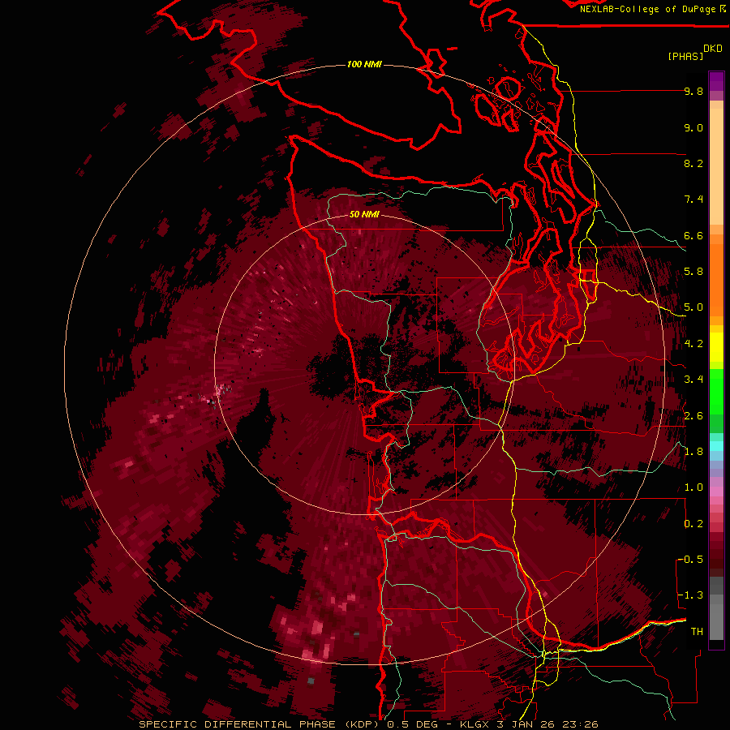Image resolution: width=730 pixels, height=730 pixels.
Task: Click the 1.0 value on the color scale
Action: pos(693,487)
